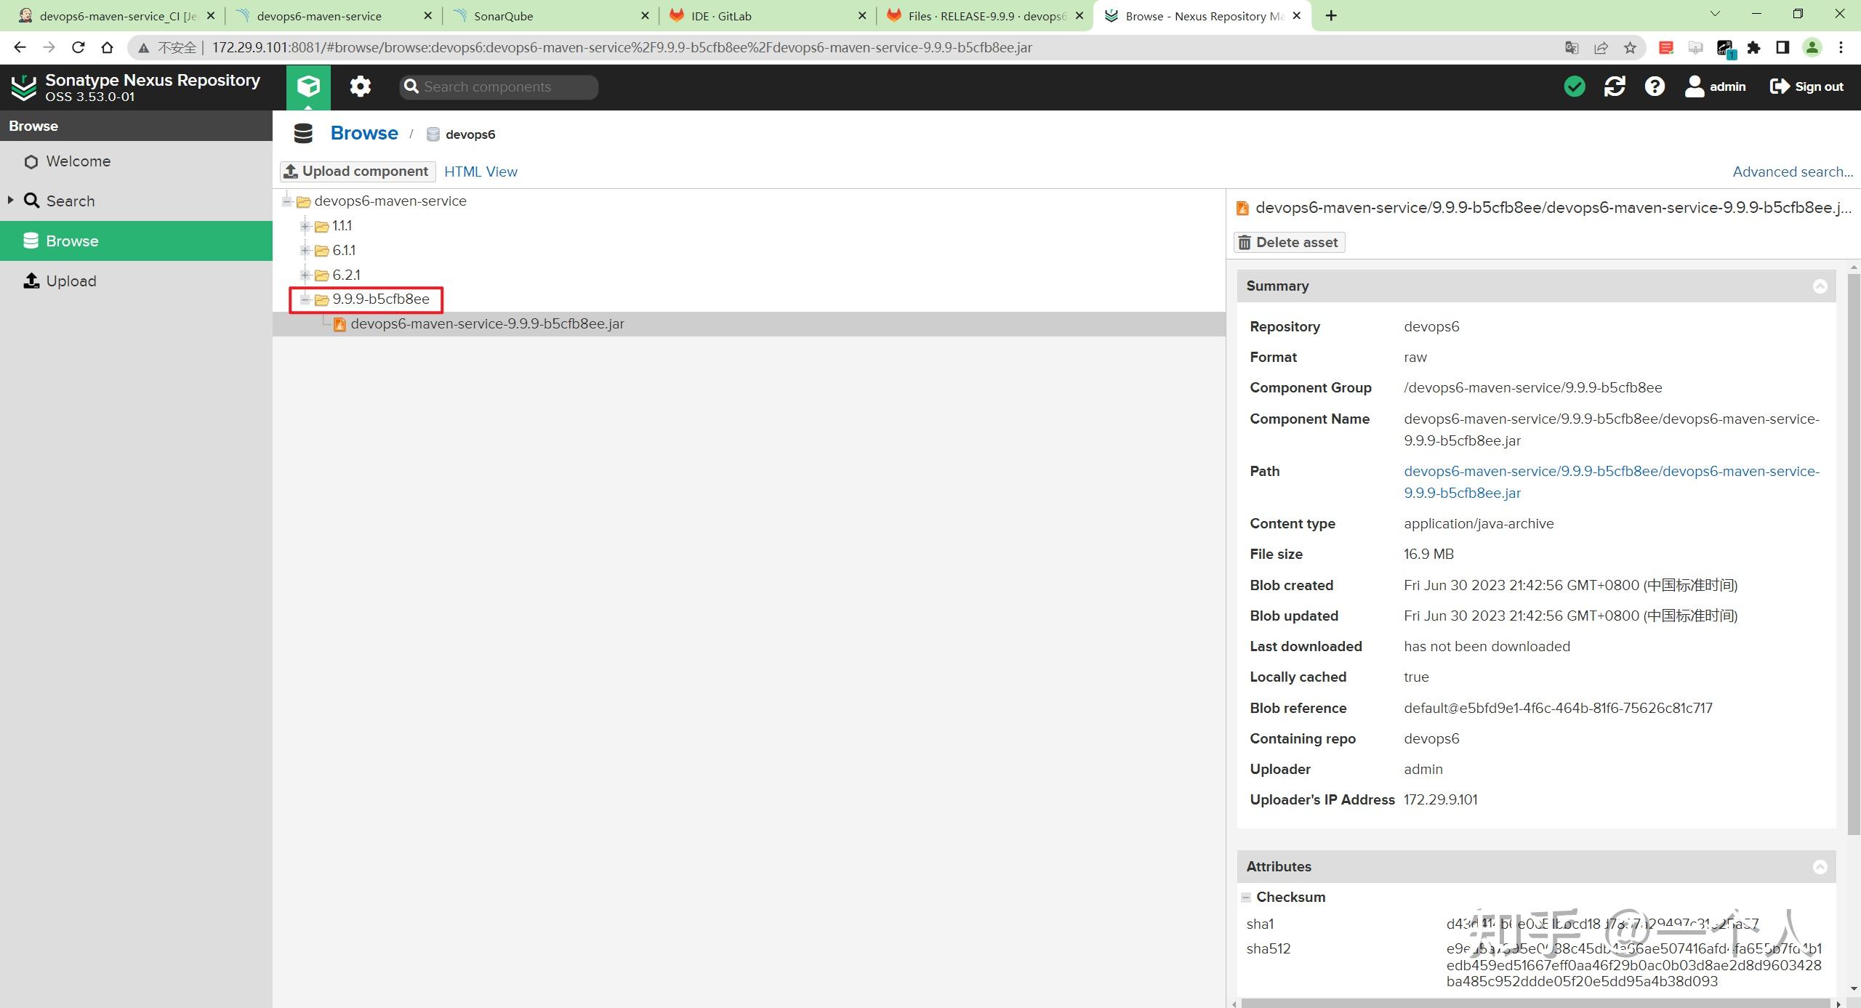Viewport: 1861px width, 1008px height.
Task: Collapse the Checksum section
Action: (1246, 898)
